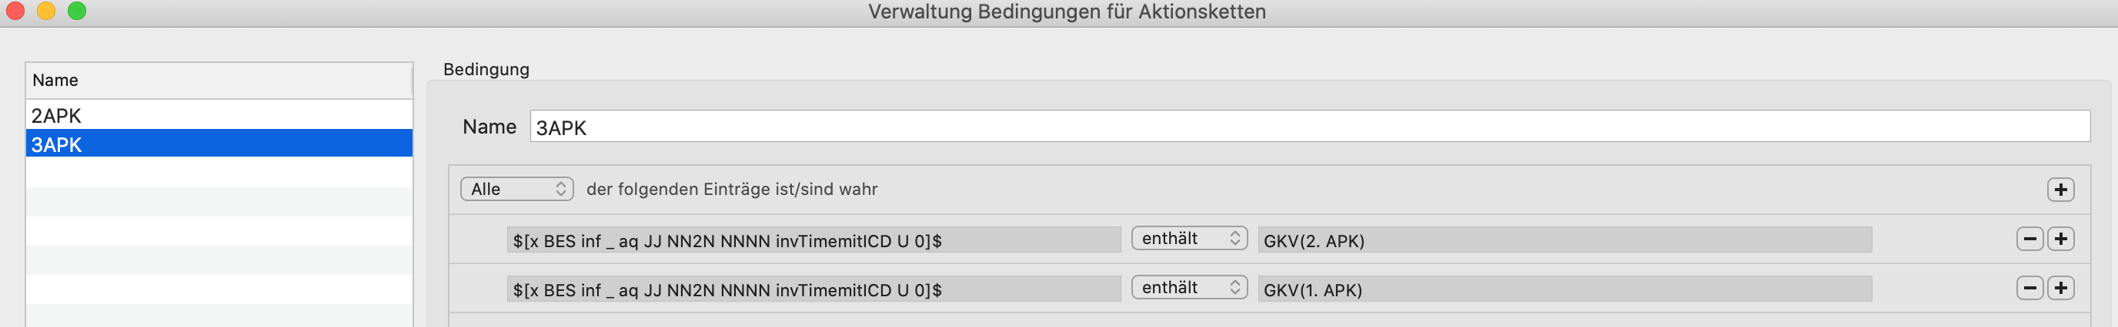Open the 'enthält' operator dropdown in the second row

[1189, 288]
